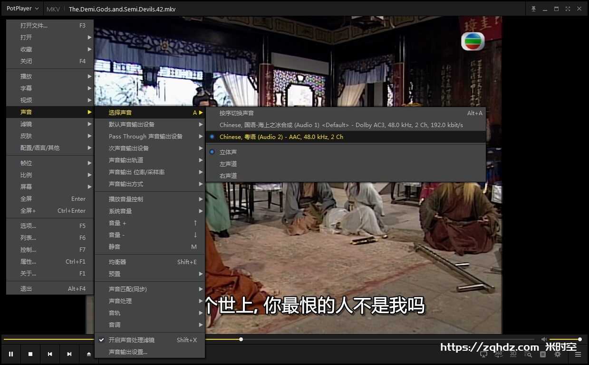
Task: Open 选项... preferences menu item
Action: [x=50, y=226]
